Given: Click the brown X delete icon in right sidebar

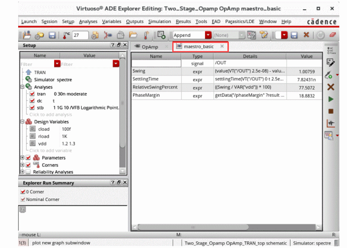Looking at the screenshot, I should (331, 87).
